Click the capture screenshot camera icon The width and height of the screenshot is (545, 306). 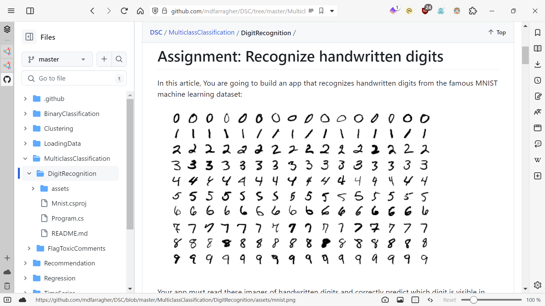pyautogui.click(x=385, y=300)
